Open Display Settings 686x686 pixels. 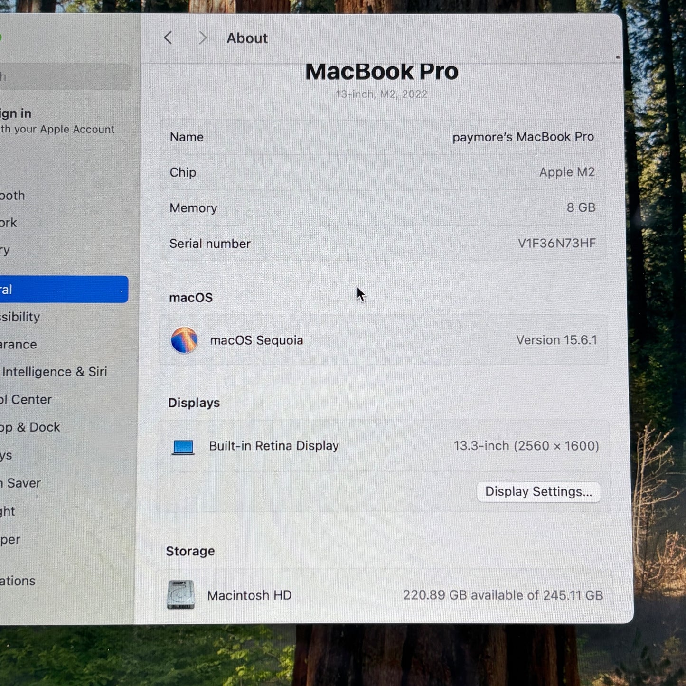pos(538,492)
